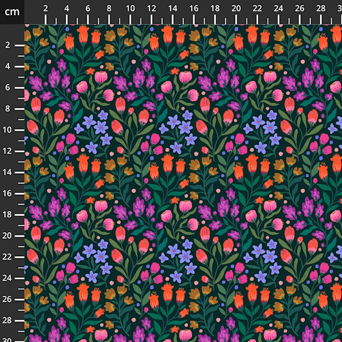342x342 pixels.
Task: Select the 26 mark on the horizontal ruler
Action: click(299, 9)
